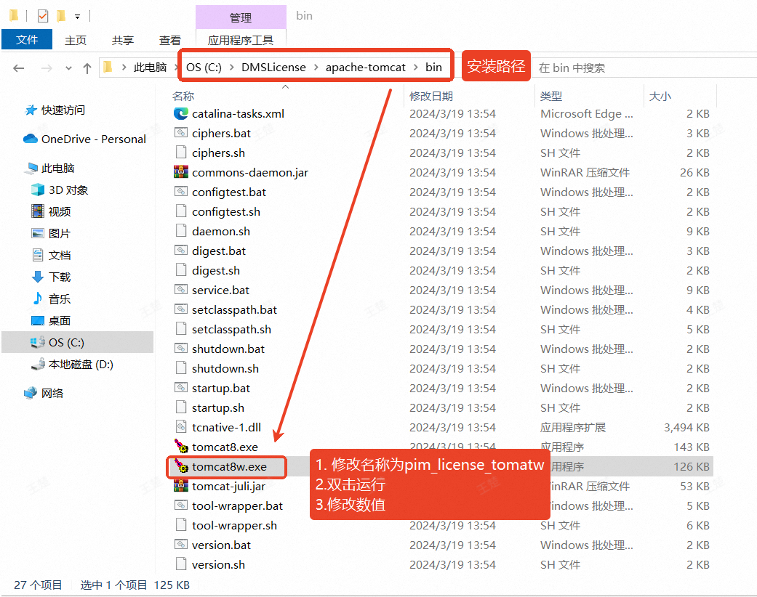Click the blue arrow icon of 下载
This screenshot has width=757, height=597.
pyautogui.click(x=38, y=277)
